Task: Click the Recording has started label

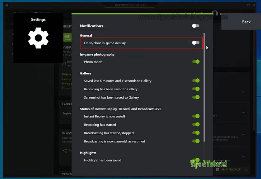Action: tap(100, 125)
